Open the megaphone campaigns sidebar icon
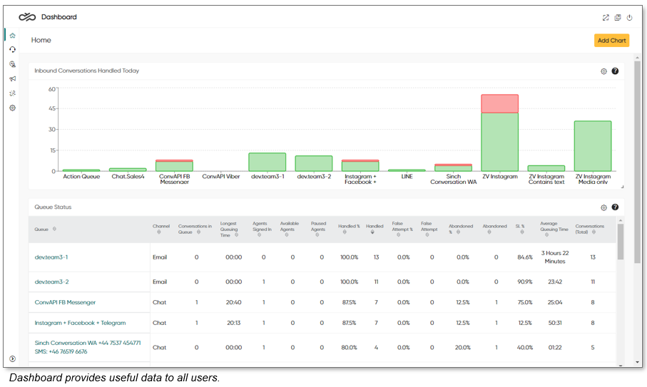The image size is (647, 387). point(12,78)
